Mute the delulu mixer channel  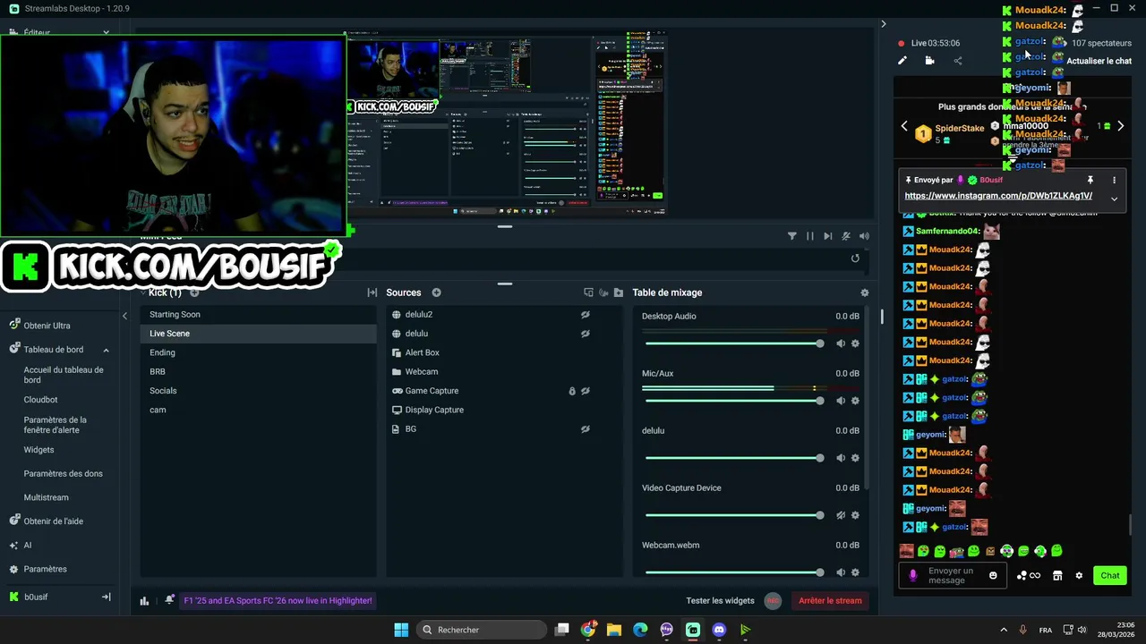(x=841, y=458)
